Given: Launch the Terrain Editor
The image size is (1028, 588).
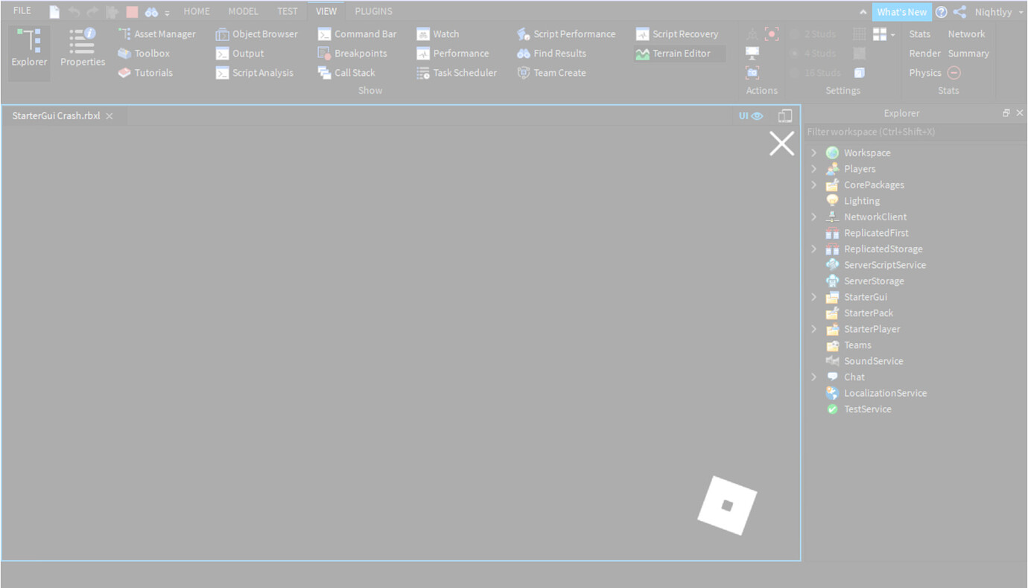Looking at the screenshot, I should [679, 54].
